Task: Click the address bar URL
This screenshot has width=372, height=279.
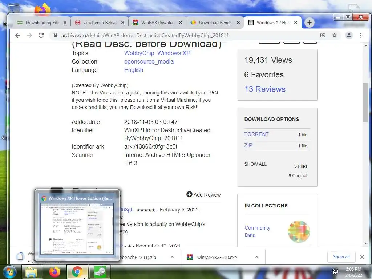Action: 145,35
